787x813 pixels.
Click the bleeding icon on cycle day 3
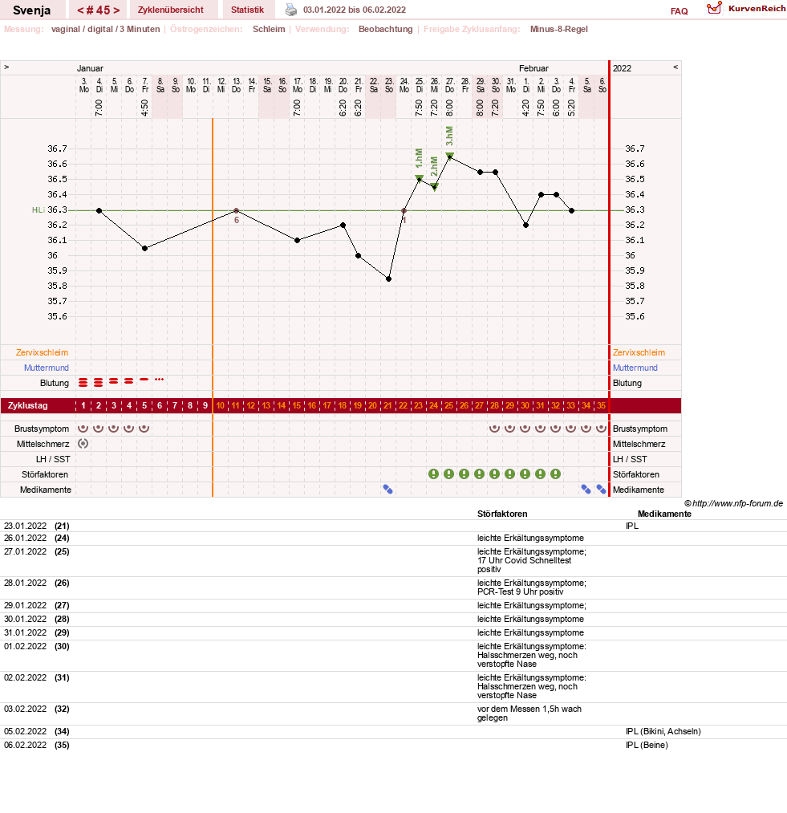114,381
